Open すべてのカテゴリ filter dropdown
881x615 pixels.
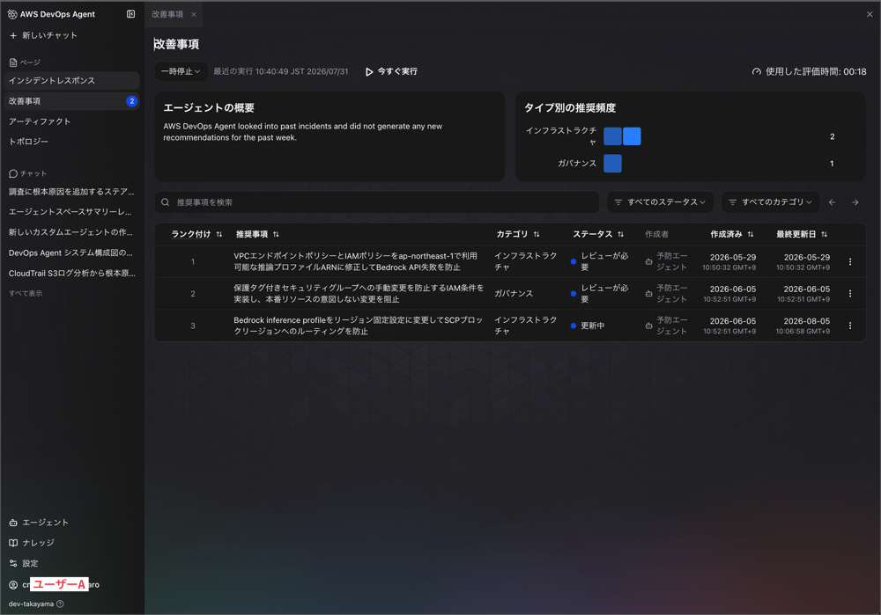pyautogui.click(x=770, y=202)
